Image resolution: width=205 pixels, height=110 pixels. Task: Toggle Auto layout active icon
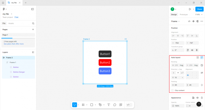tap(202, 58)
